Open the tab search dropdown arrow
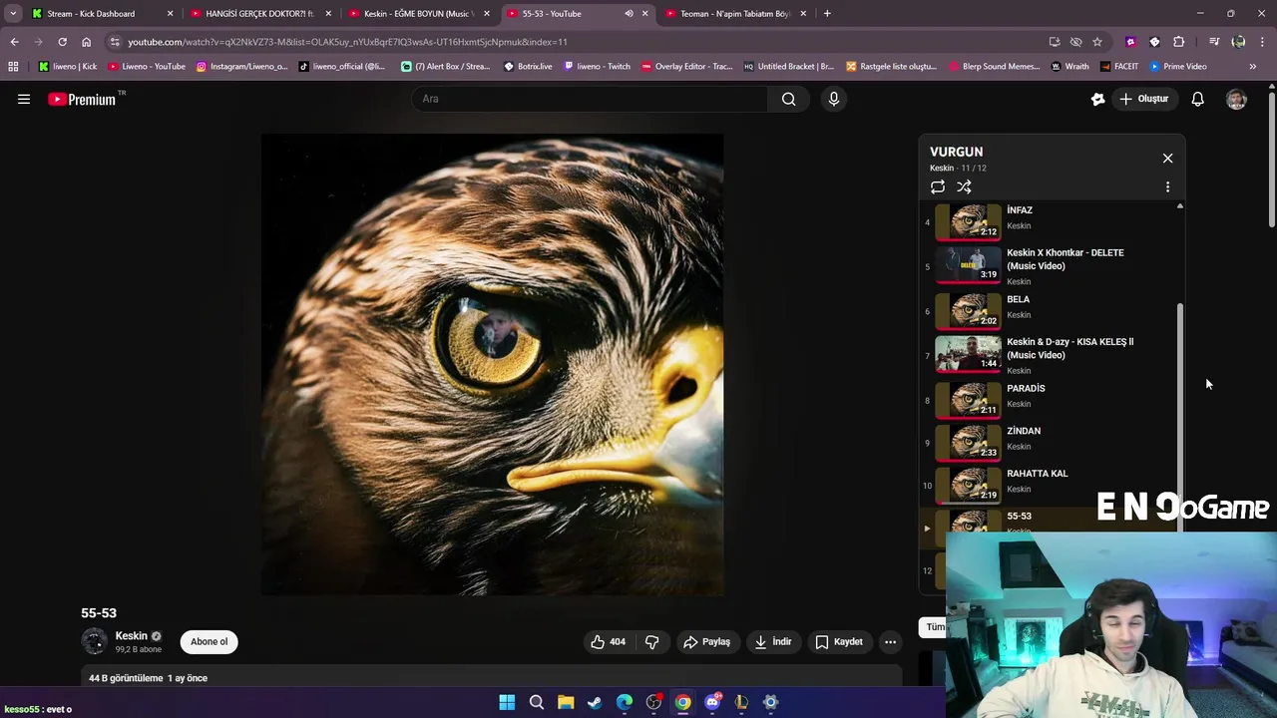1277x718 pixels. point(12,14)
